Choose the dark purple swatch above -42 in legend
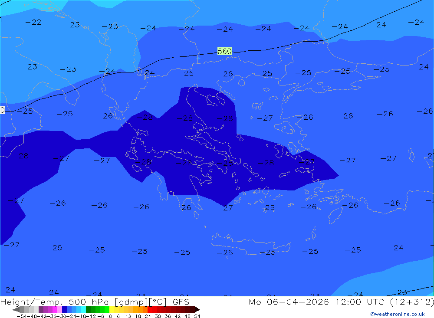Viewport: 434px width, 318px height. 41,310
